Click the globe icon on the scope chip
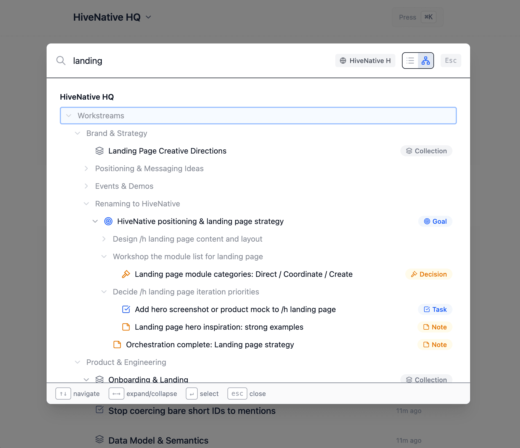Screen dimensions: 520x448 343,61
